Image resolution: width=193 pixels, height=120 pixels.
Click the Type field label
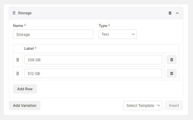point(103,26)
